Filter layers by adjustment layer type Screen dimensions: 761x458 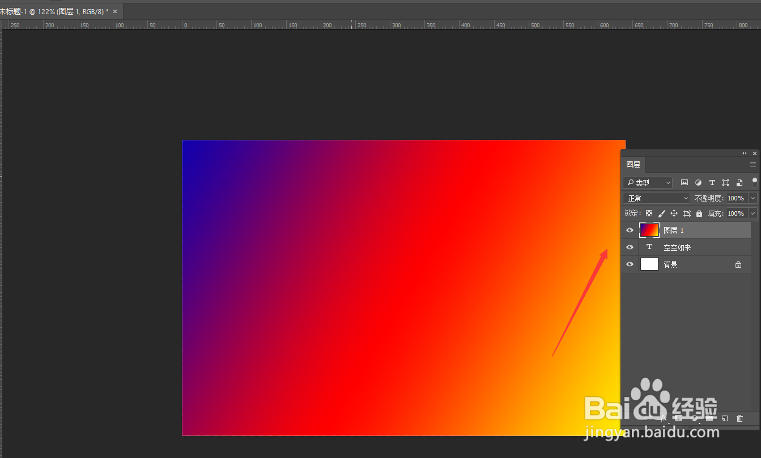(698, 183)
